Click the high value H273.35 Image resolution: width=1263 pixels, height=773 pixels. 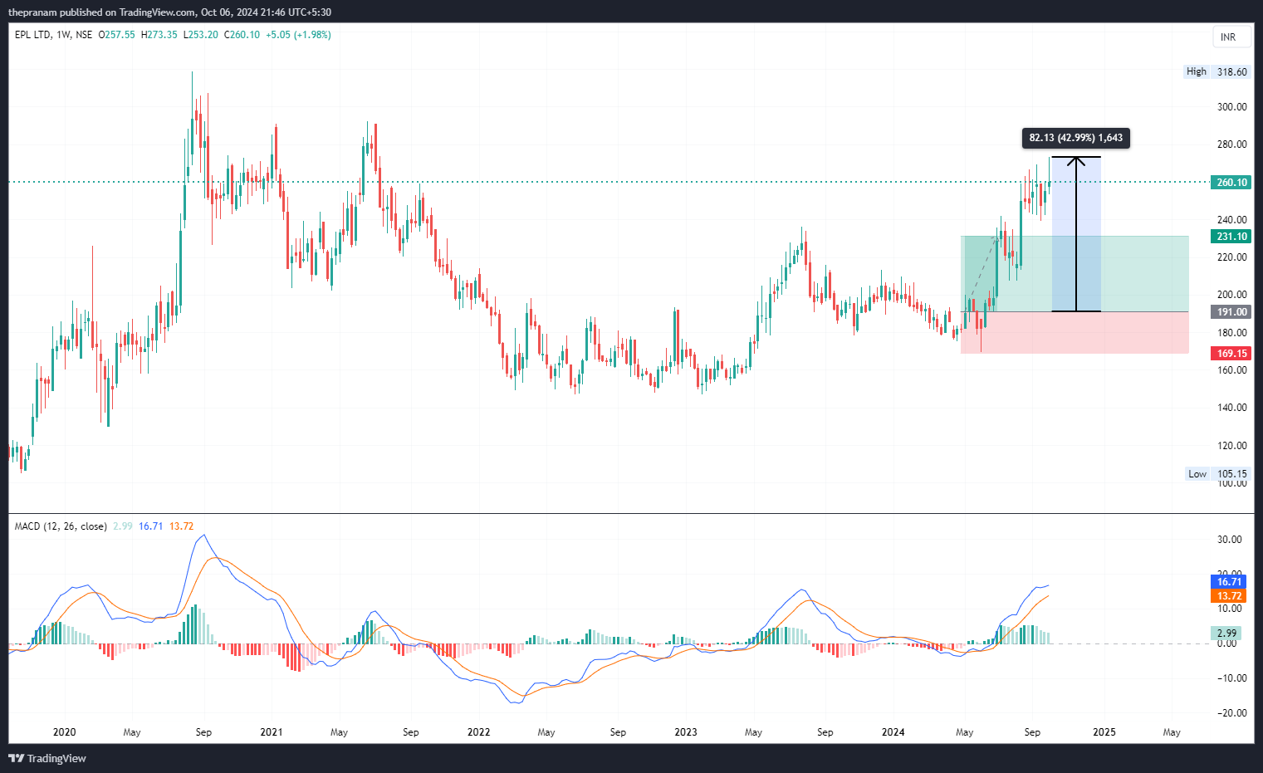coord(159,35)
